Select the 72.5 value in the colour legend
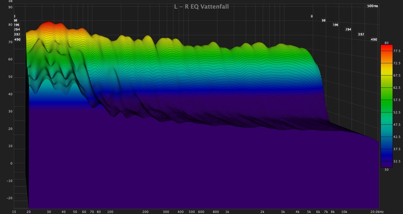The image size is (403, 214). tap(397, 63)
